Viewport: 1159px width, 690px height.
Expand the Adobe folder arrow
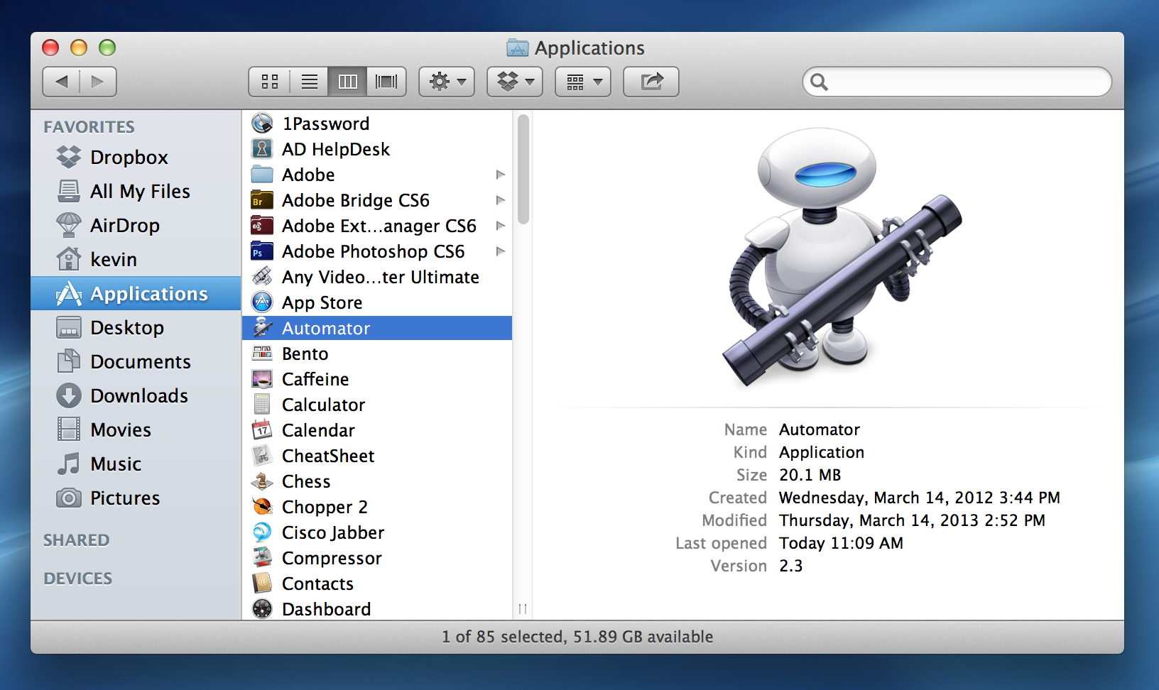(x=501, y=175)
